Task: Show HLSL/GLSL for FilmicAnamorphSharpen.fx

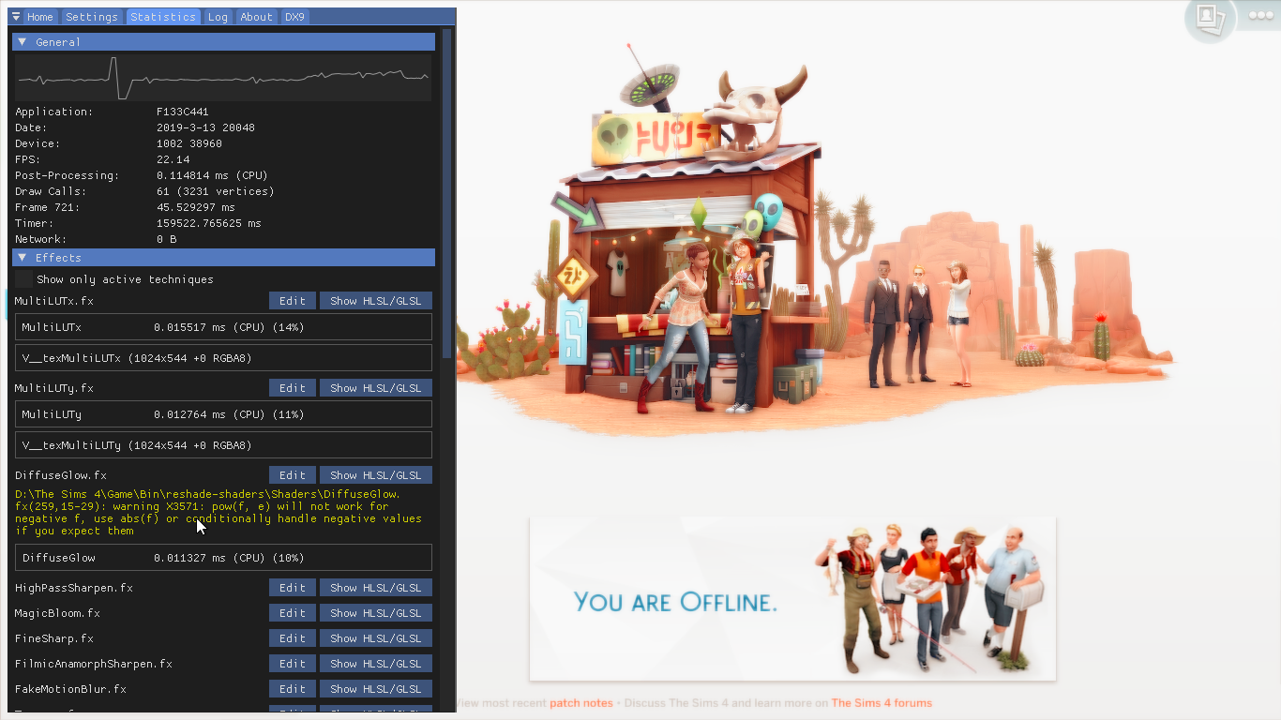Action: pos(376,664)
